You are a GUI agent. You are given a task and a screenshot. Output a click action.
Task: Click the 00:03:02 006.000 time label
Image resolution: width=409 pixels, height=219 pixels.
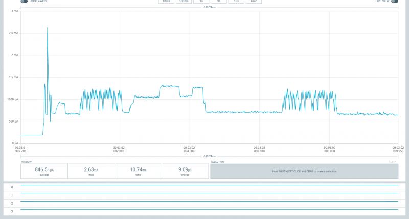tap(259, 149)
